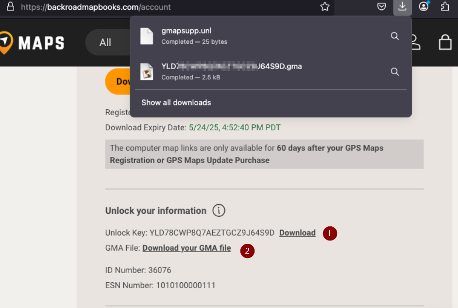The width and height of the screenshot is (458, 308).
Task: Click the orange Download button
Action: point(118,82)
